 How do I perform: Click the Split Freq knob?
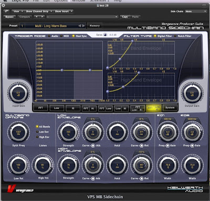pos(18,132)
